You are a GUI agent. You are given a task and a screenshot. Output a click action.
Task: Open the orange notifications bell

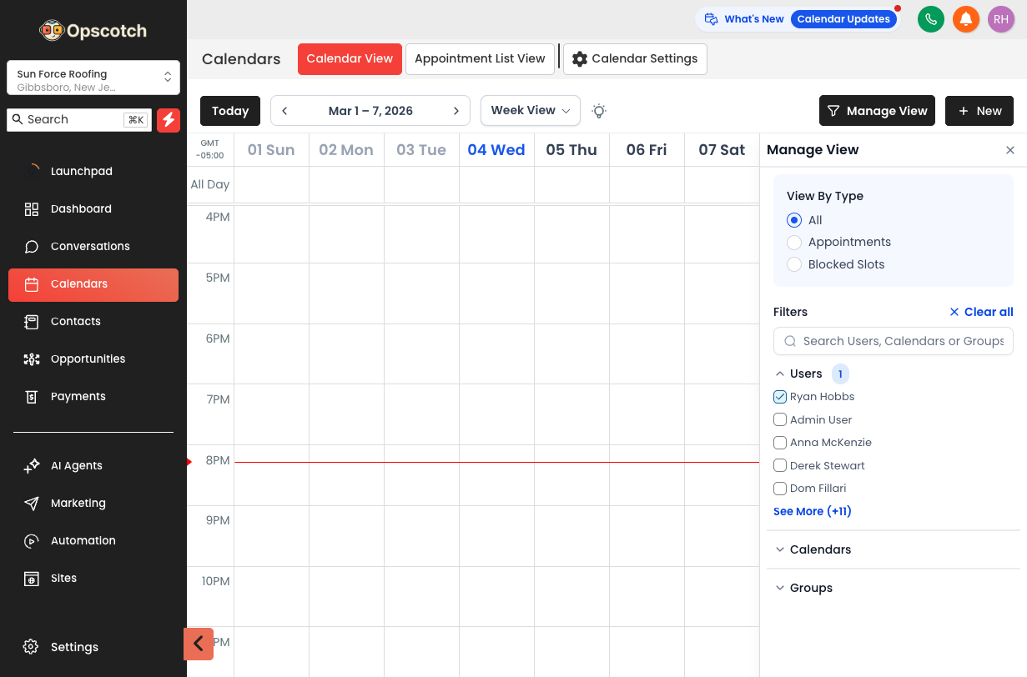(x=965, y=19)
